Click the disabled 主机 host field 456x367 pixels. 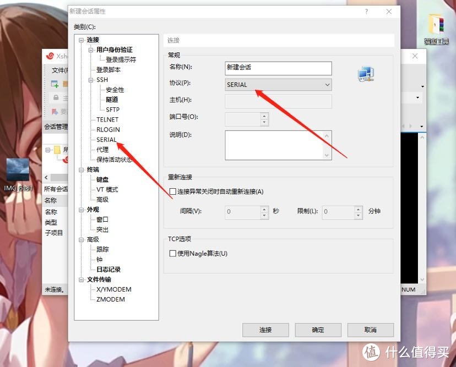tap(278, 101)
